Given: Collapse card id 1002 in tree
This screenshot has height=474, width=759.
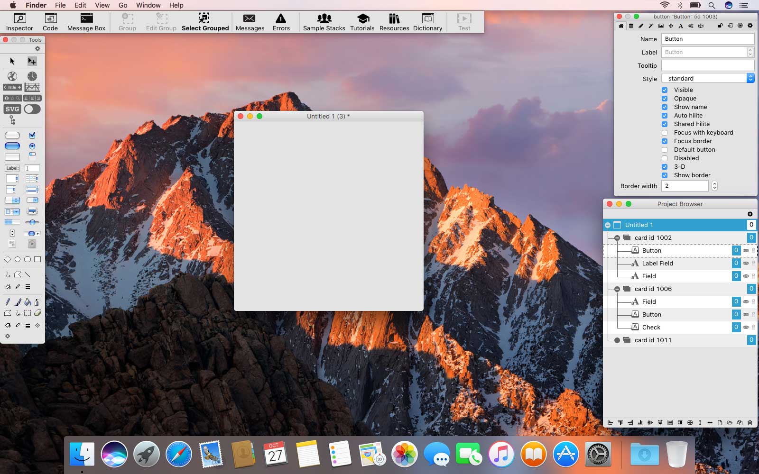Looking at the screenshot, I should pos(617,238).
